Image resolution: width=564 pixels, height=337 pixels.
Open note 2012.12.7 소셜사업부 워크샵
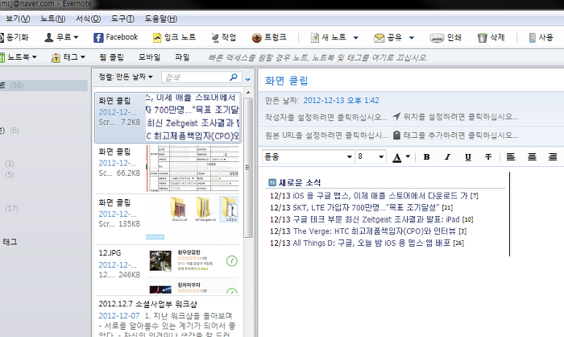[168, 317]
